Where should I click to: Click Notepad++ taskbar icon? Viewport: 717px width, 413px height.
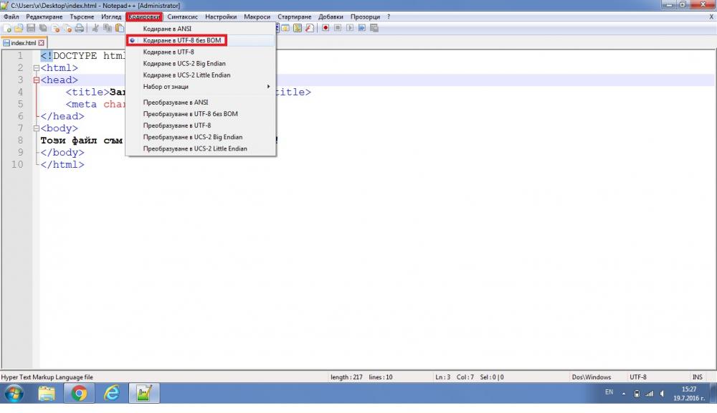point(144,393)
